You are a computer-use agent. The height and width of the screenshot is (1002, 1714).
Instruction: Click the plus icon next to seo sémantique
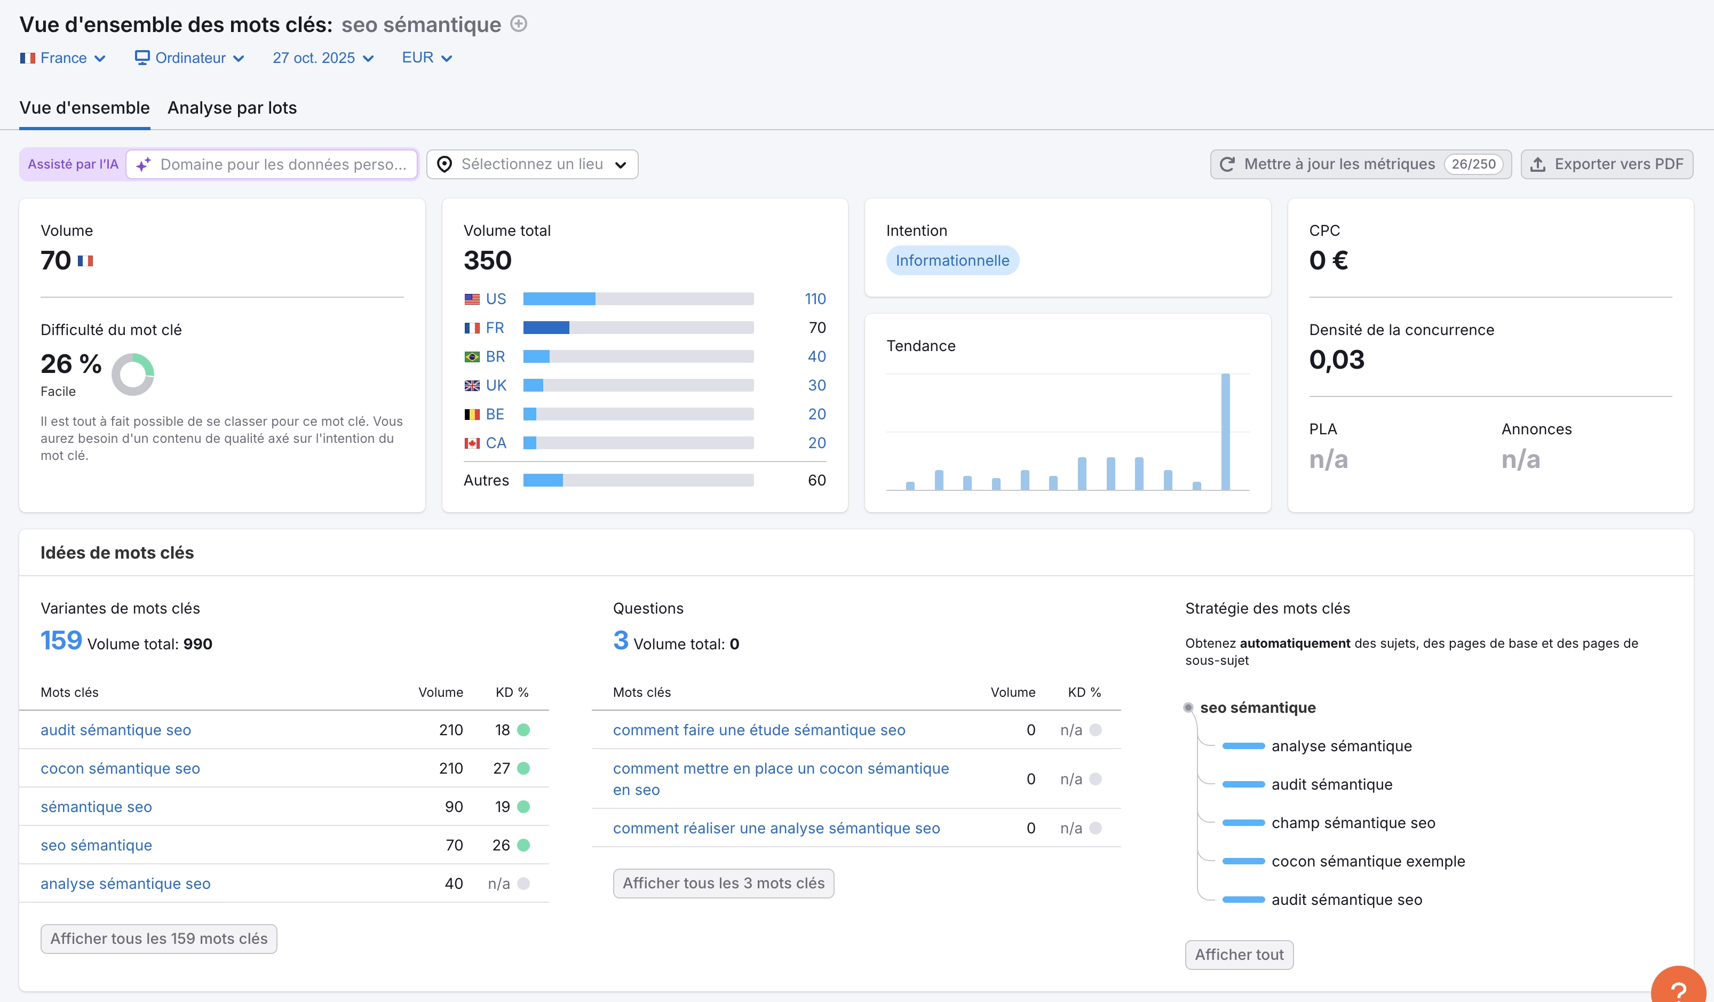click(518, 24)
